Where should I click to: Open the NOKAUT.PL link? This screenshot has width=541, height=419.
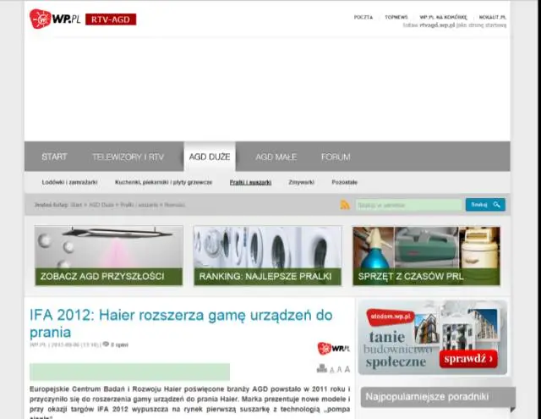click(x=492, y=17)
